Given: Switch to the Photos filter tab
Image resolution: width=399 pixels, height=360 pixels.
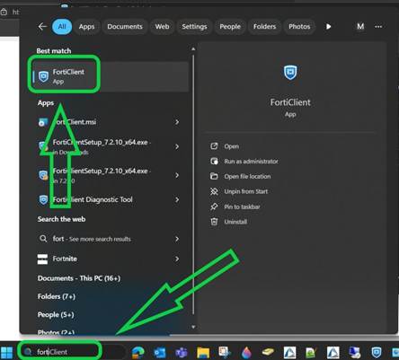Looking at the screenshot, I should 299,27.
